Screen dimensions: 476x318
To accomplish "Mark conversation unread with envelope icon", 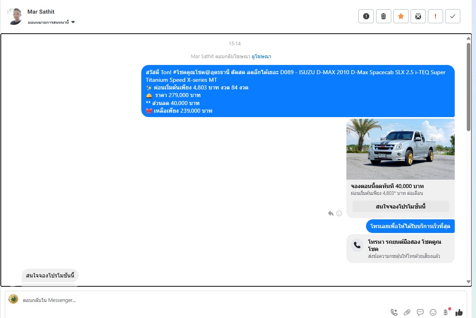I will click(x=418, y=16).
